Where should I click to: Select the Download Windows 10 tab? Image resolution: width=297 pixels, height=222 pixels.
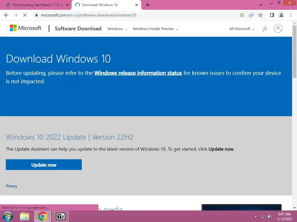coord(106,5)
